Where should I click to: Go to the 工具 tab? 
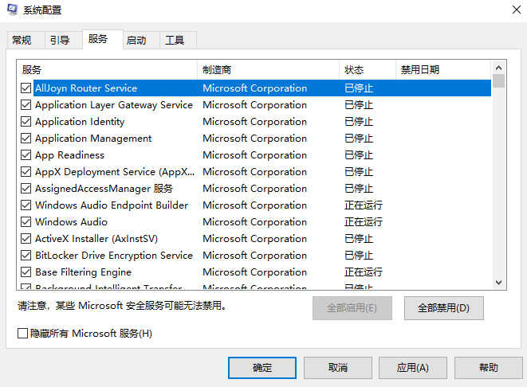(x=175, y=41)
